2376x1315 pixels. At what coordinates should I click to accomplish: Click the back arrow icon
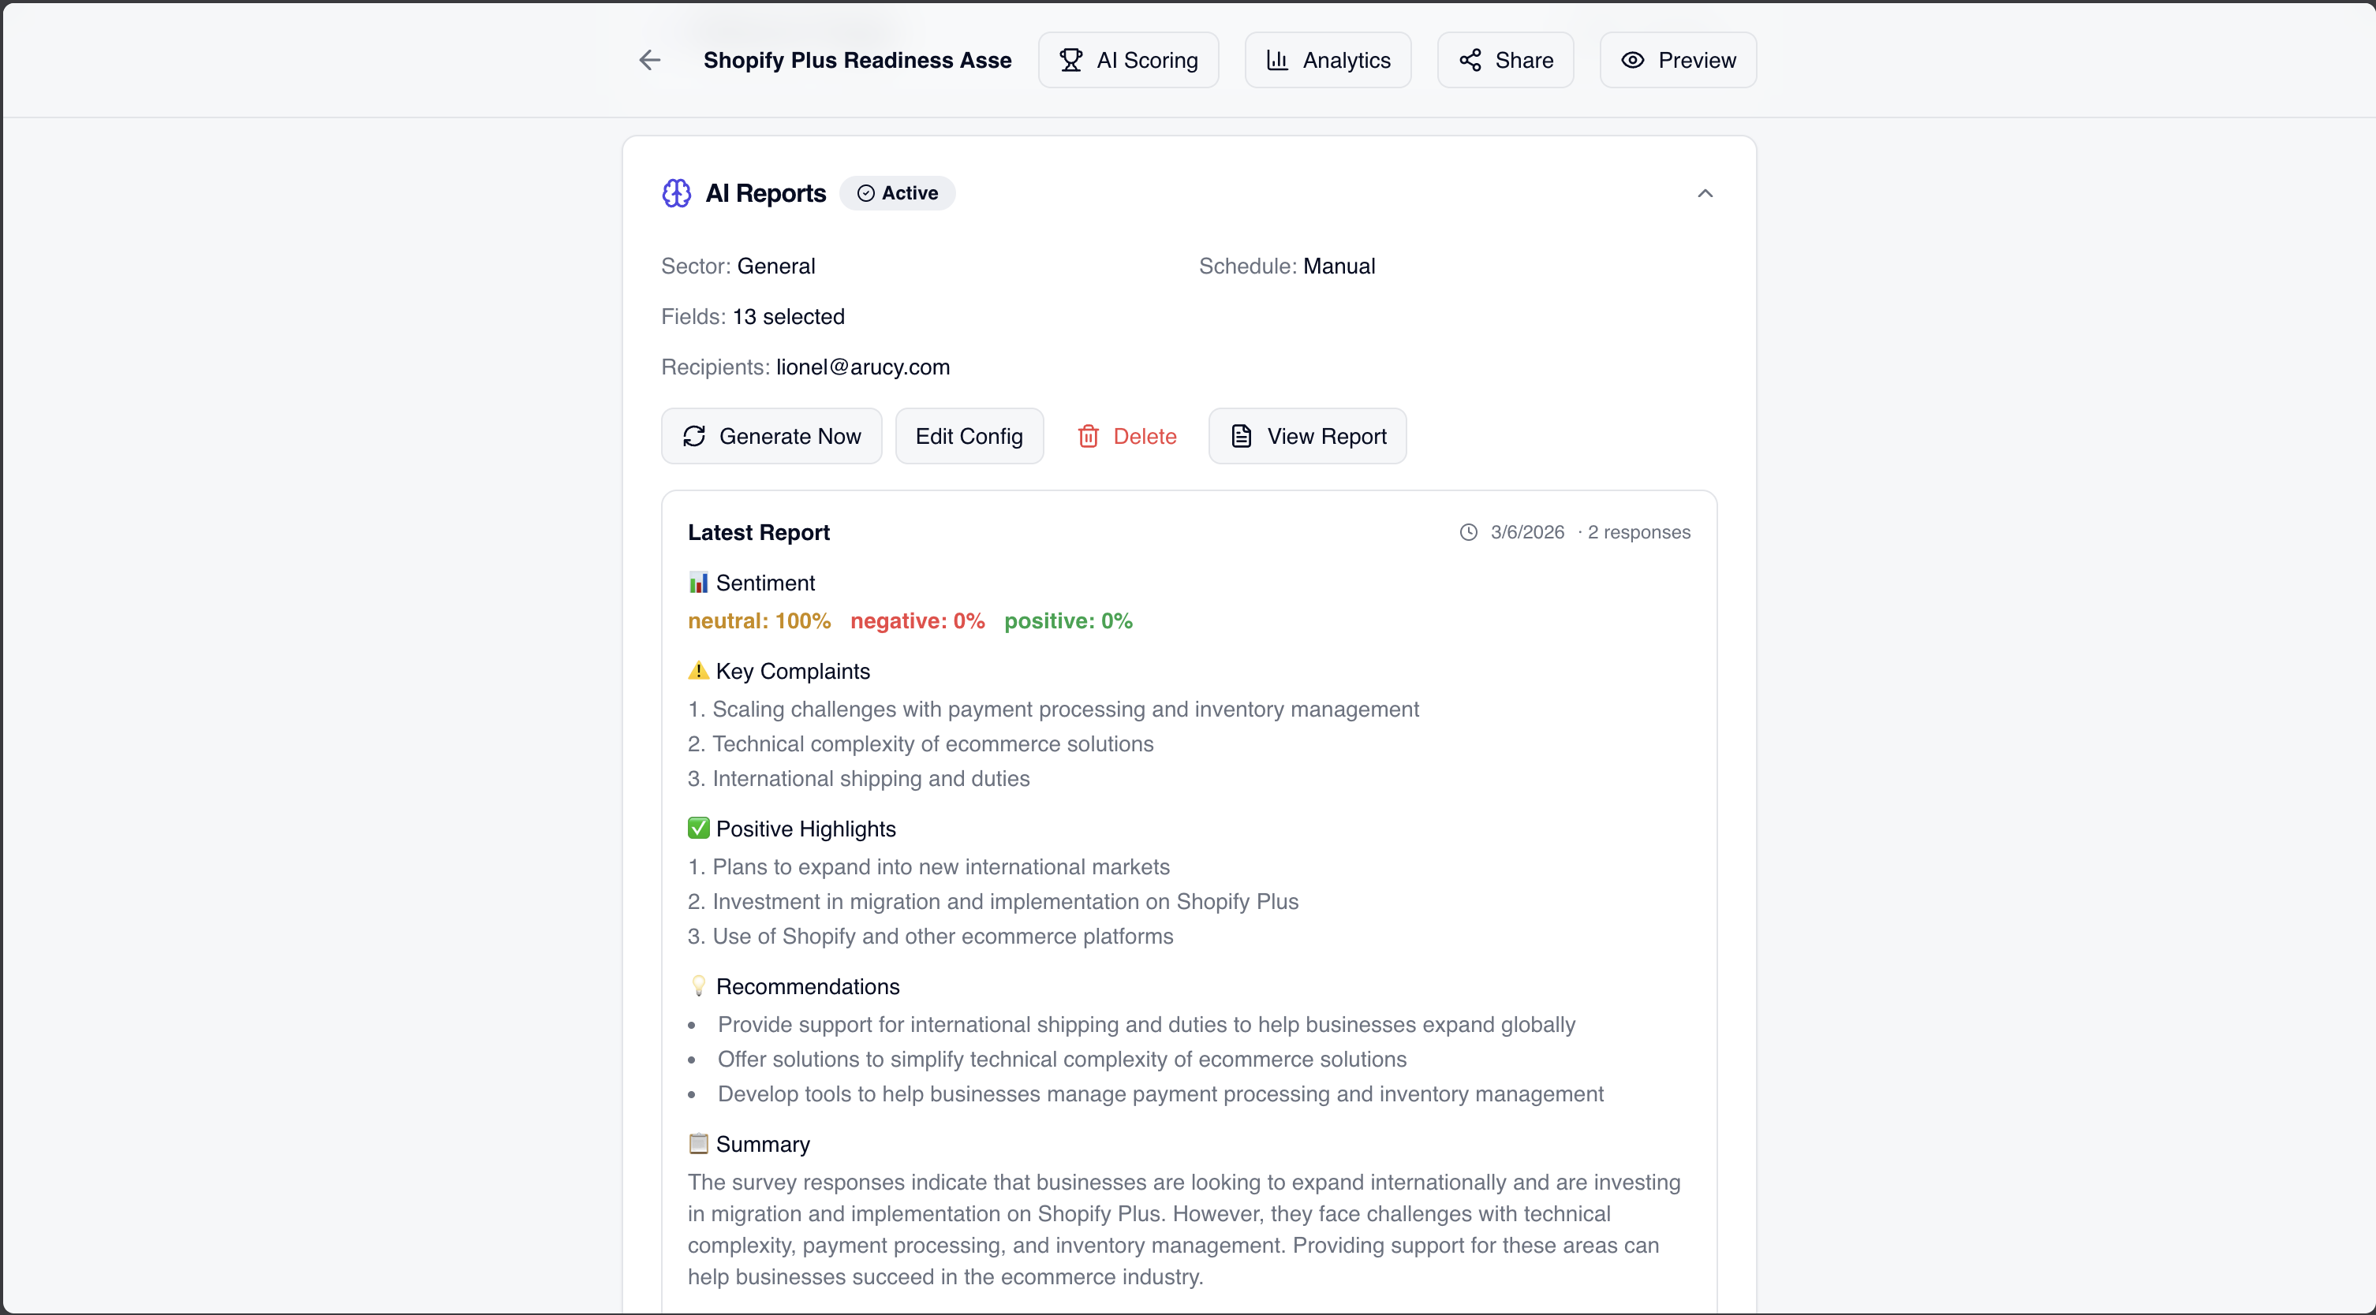tap(649, 60)
